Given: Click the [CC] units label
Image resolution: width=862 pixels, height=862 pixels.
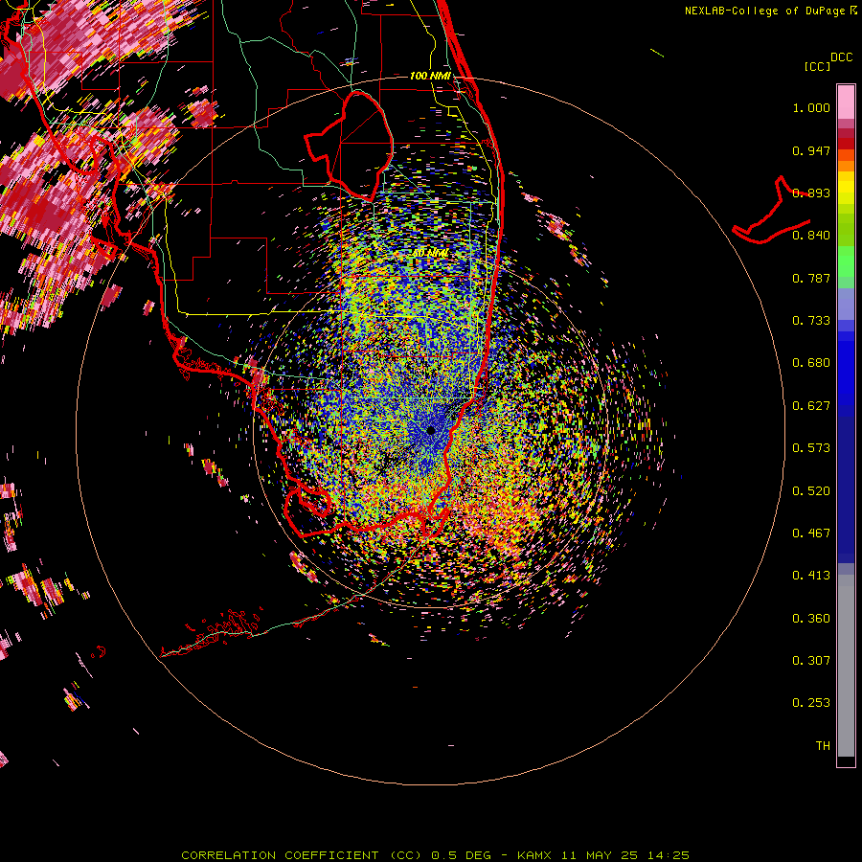Looking at the screenshot, I should pyautogui.click(x=817, y=66).
